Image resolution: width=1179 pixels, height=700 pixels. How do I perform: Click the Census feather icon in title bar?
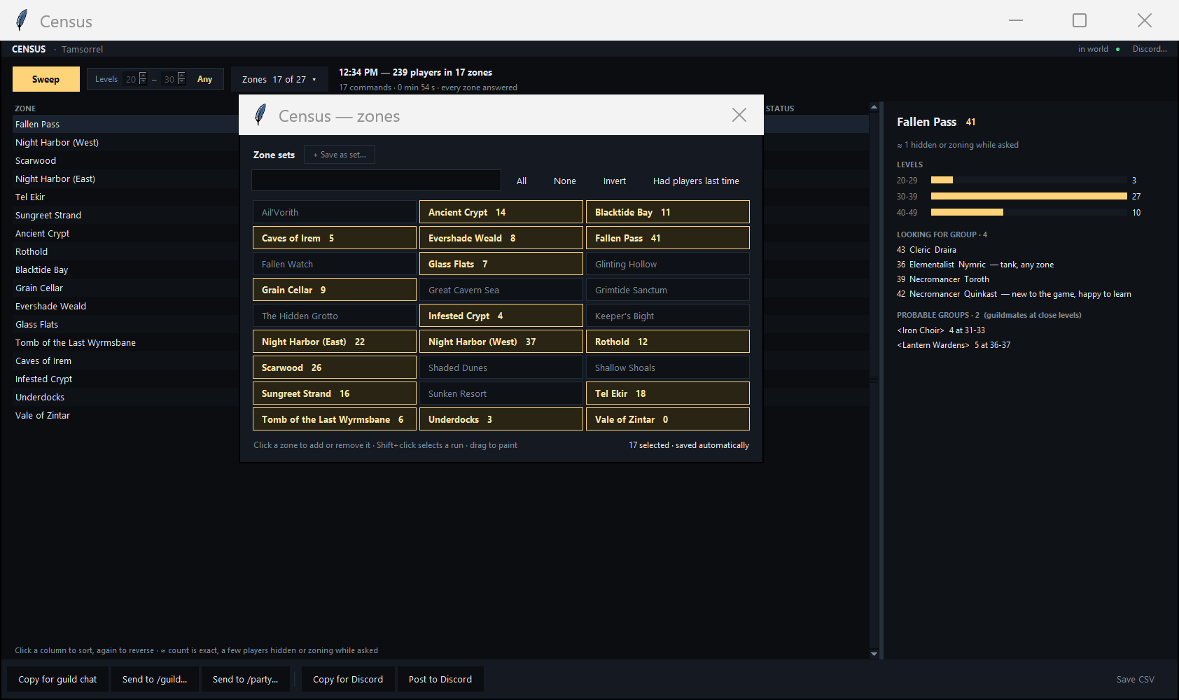pos(22,20)
